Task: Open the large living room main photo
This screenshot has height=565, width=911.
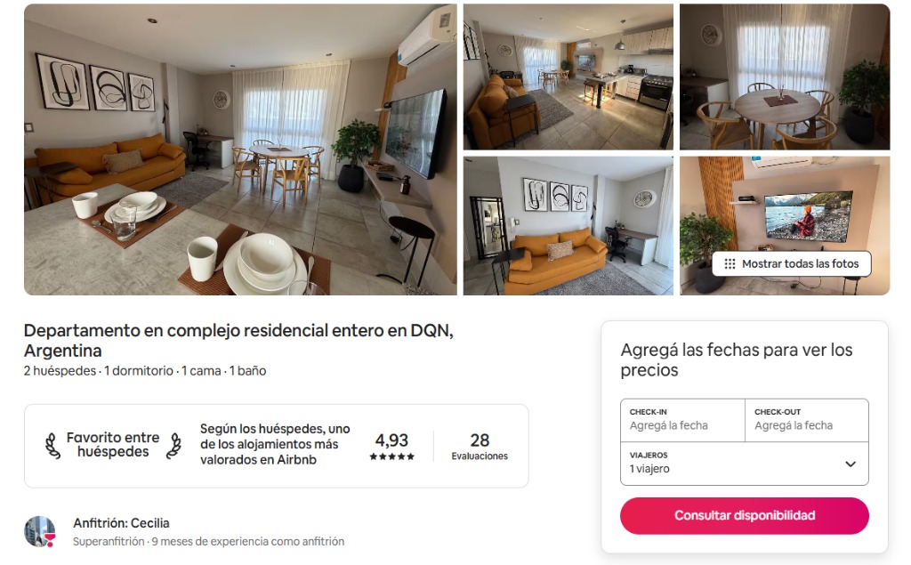Action: coord(240,149)
